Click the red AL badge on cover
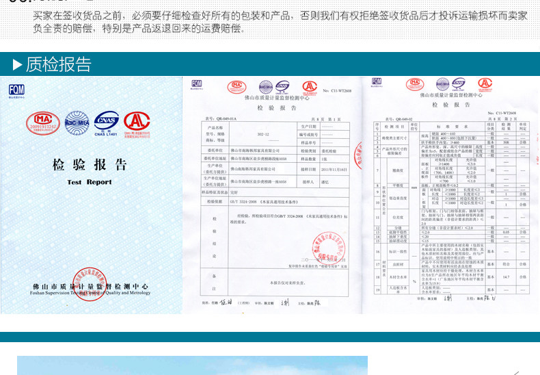The width and height of the screenshot is (540, 375). point(137,124)
